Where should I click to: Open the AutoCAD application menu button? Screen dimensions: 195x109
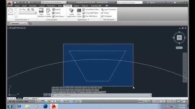point(9,3)
